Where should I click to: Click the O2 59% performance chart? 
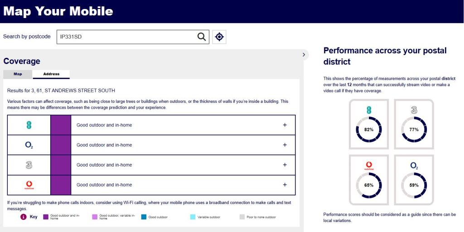point(414,185)
